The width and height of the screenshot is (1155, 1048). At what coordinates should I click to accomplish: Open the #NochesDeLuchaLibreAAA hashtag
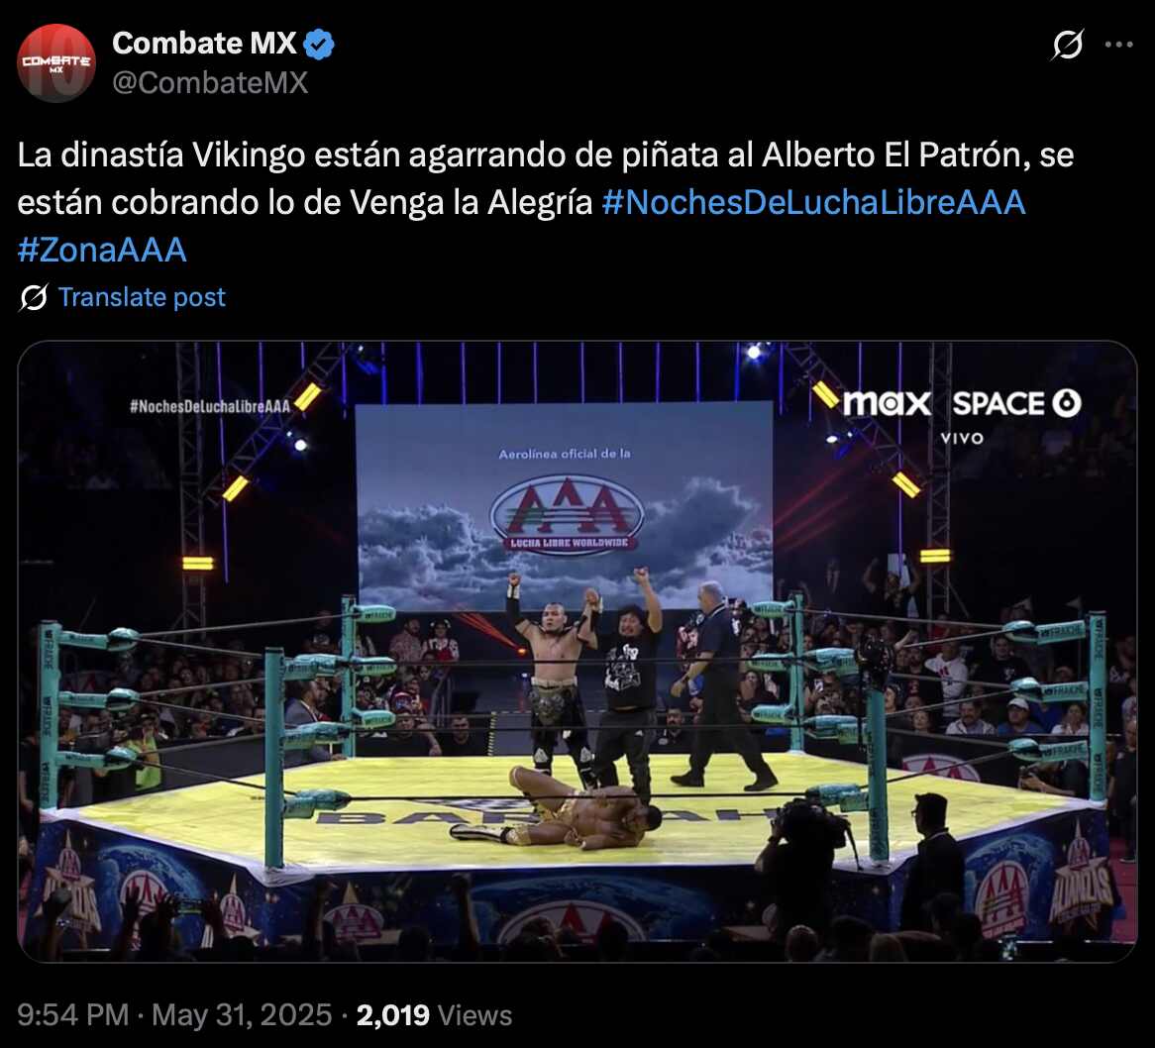(x=813, y=202)
